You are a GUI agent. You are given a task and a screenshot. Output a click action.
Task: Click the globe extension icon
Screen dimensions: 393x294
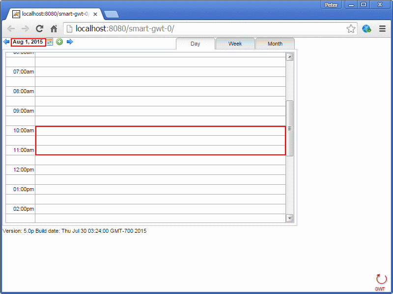tap(366, 29)
